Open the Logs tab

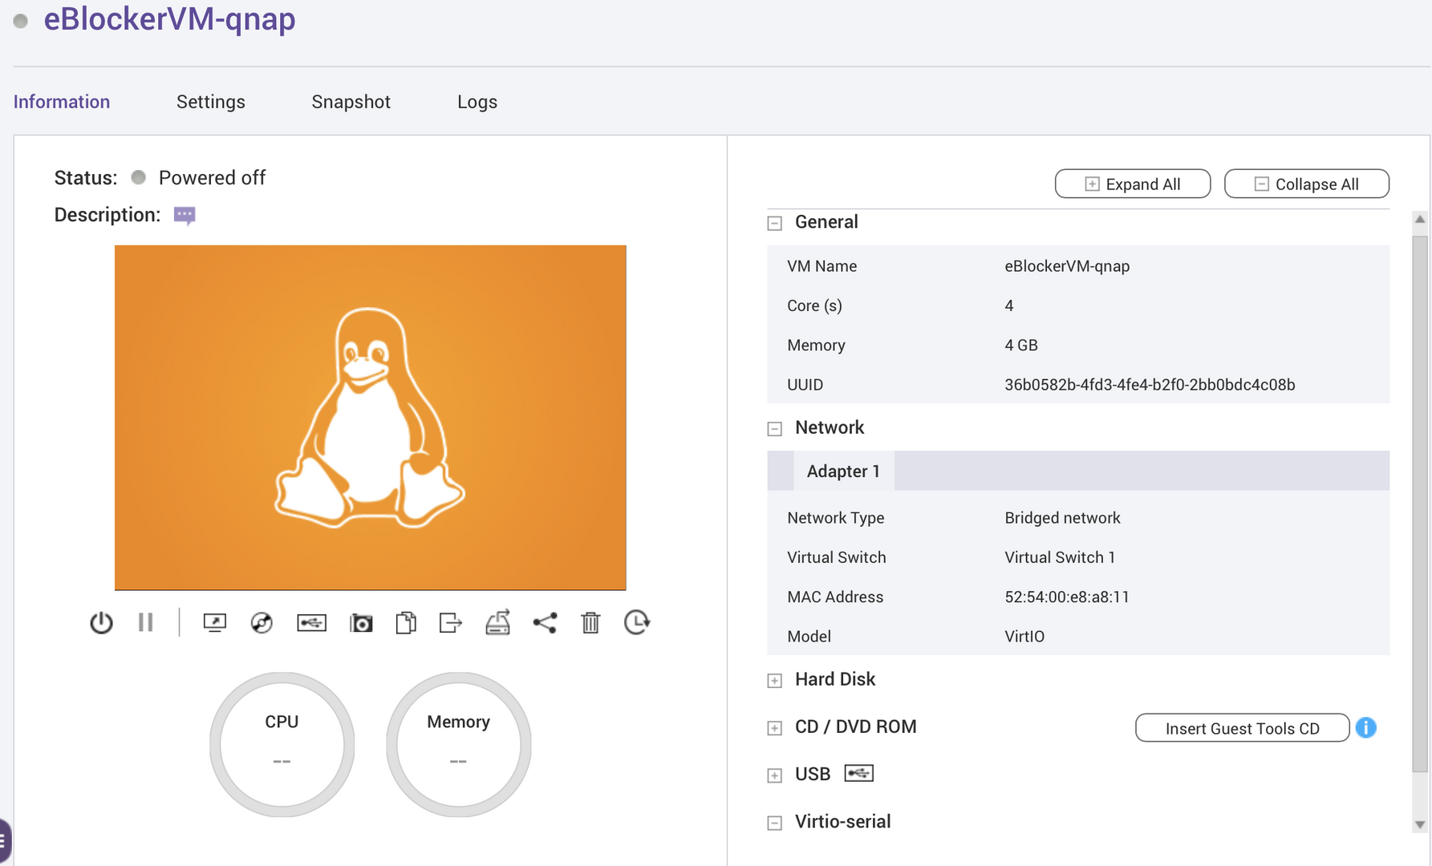(x=477, y=102)
